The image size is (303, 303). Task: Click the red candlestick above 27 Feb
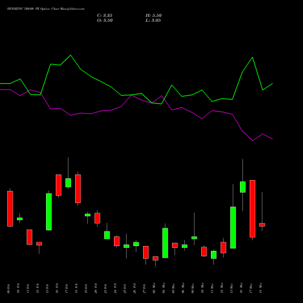pyautogui.click(x=146, y=252)
